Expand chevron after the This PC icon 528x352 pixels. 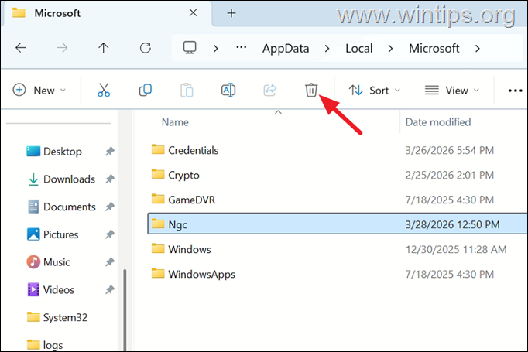tap(216, 49)
